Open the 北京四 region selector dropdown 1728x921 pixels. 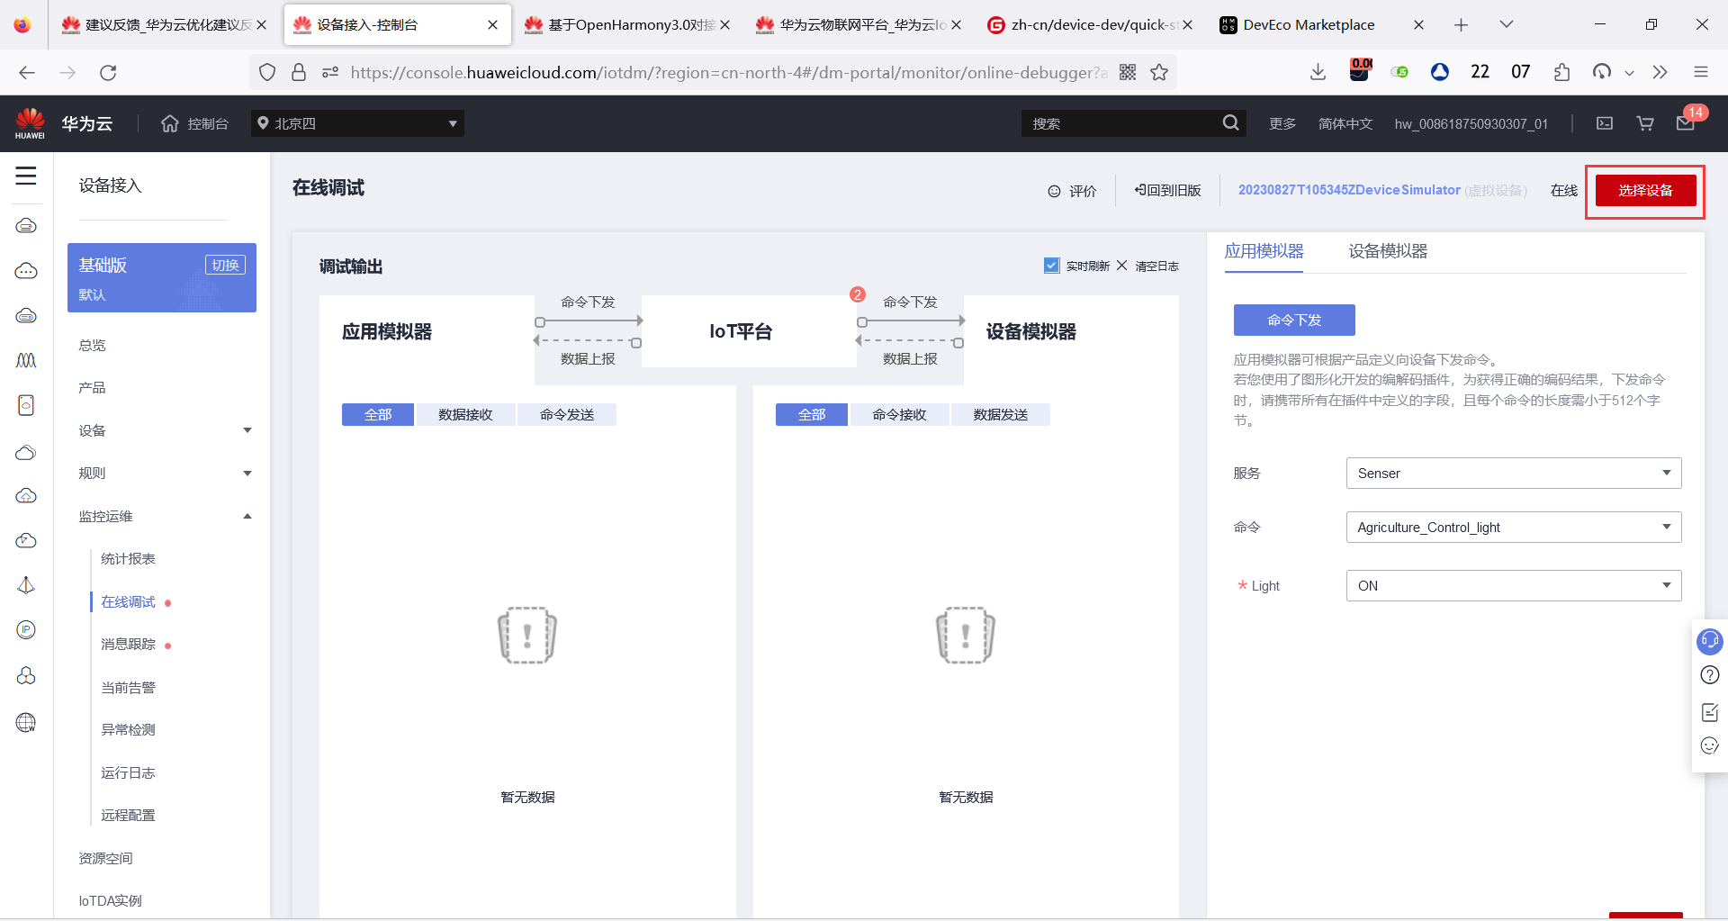(x=357, y=123)
